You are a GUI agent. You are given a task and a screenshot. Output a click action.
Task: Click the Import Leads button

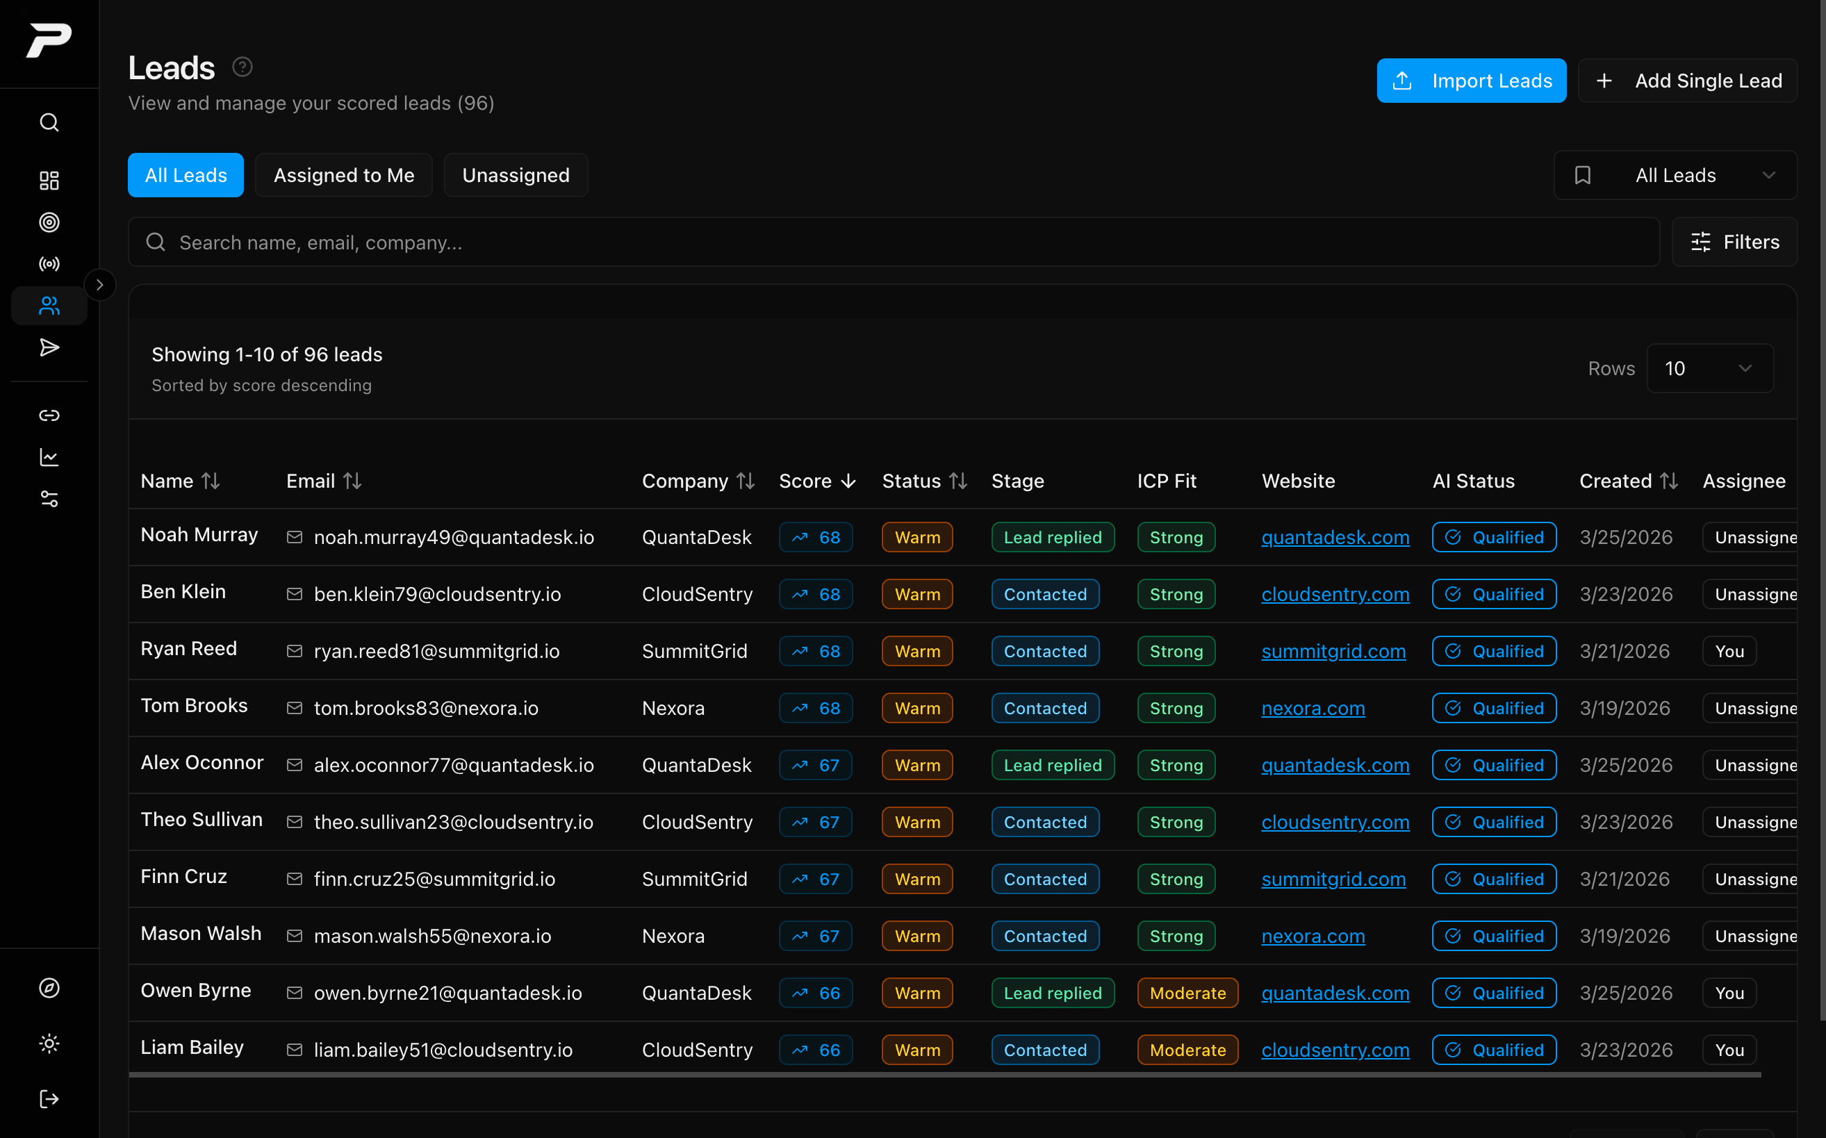coord(1472,81)
